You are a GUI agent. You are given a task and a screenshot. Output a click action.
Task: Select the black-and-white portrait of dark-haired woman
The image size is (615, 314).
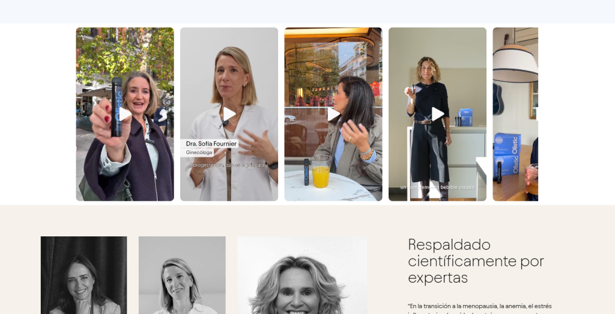pos(84,275)
